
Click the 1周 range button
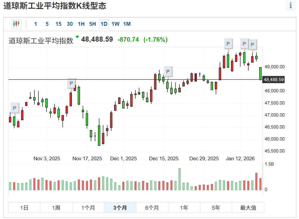pos(56,207)
